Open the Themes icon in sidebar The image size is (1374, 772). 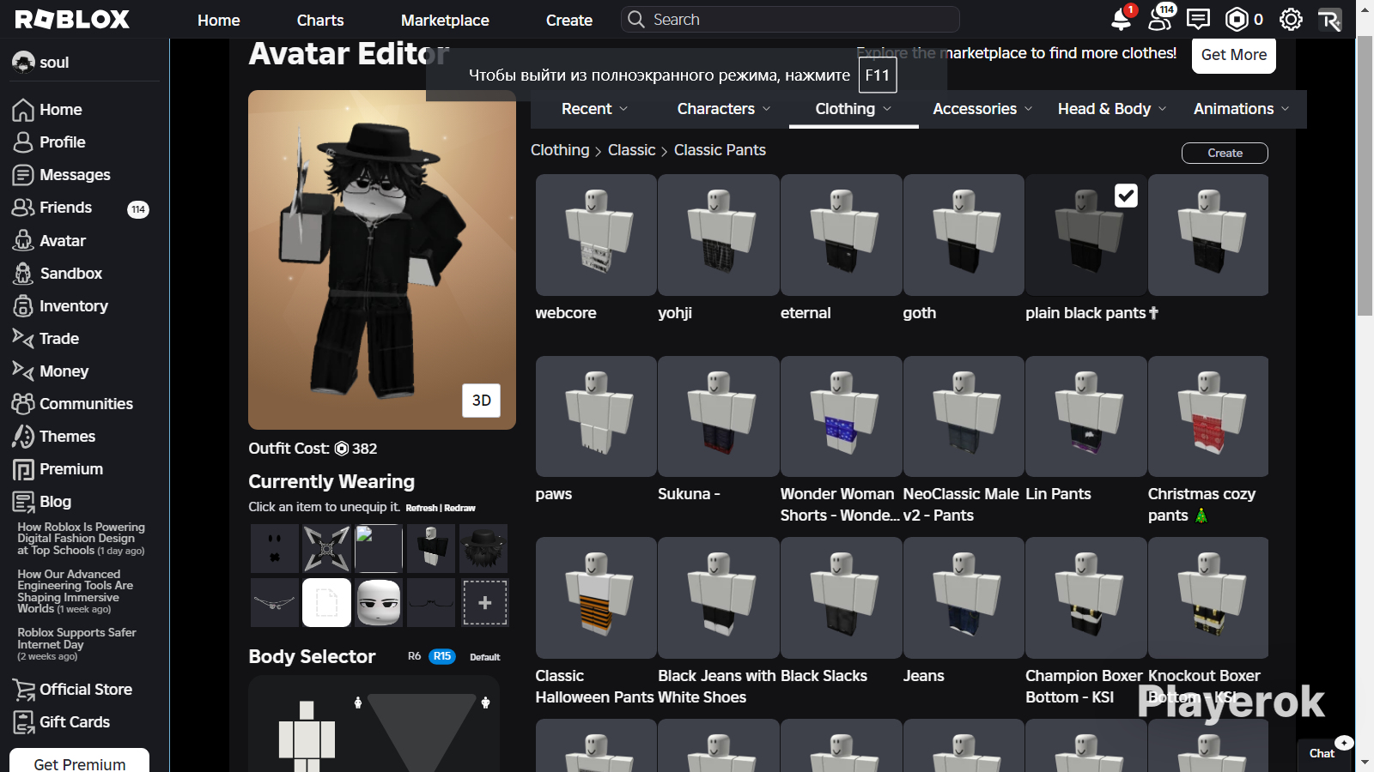[23, 437]
